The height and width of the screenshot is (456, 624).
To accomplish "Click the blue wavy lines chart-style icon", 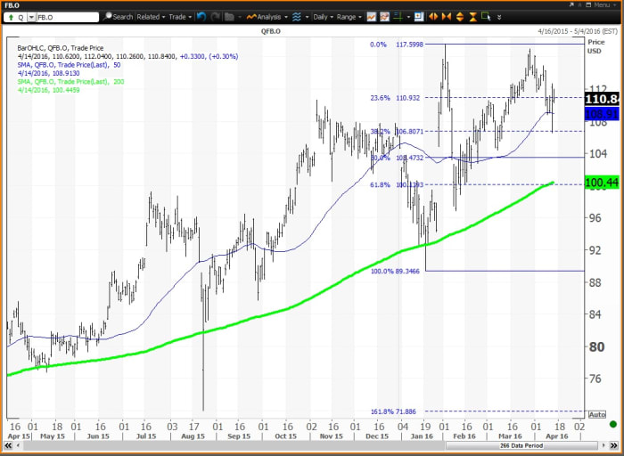I will pyautogui.click(x=297, y=17).
